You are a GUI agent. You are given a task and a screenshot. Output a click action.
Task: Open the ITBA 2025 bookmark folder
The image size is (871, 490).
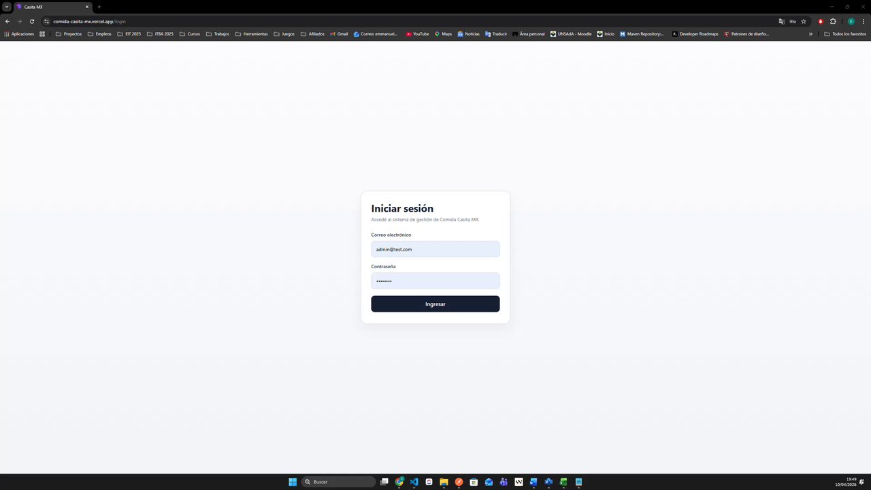click(x=160, y=33)
